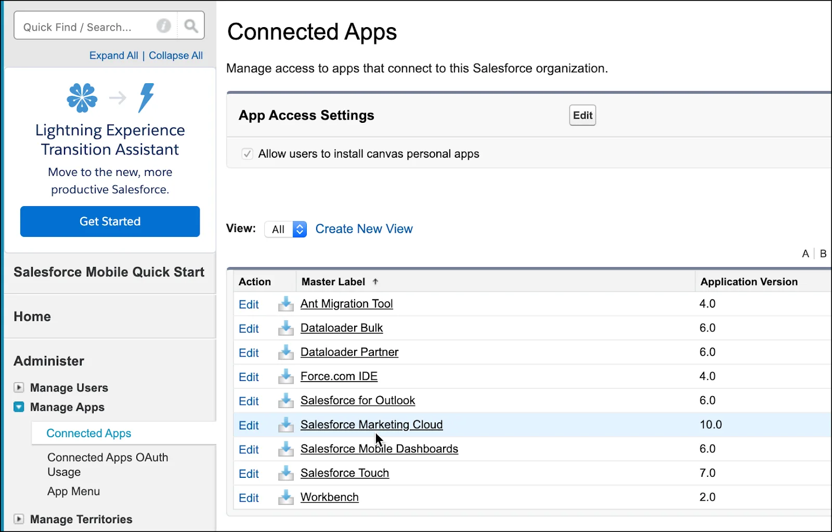Screen dimensions: 832x532
Task: Open the Workbench app link
Action: point(330,497)
